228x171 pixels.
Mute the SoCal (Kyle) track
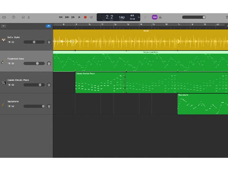[x=9, y=42]
